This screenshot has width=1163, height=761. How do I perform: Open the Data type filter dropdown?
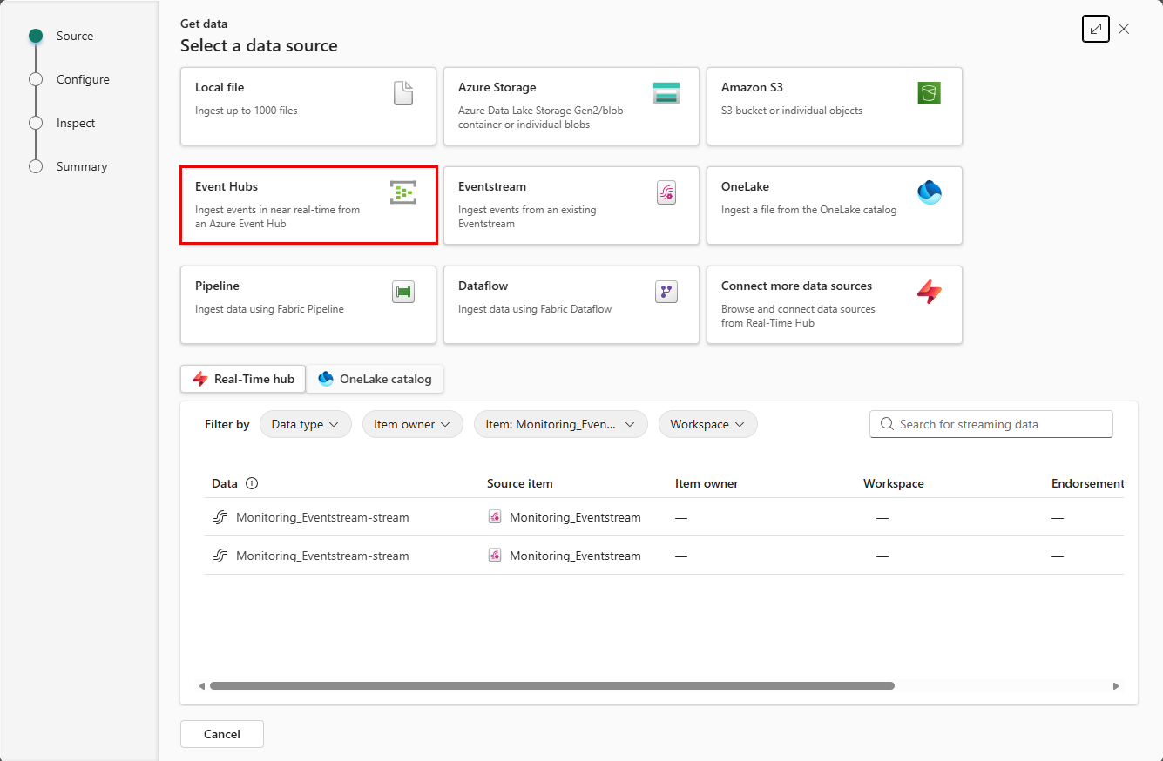point(305,424)
